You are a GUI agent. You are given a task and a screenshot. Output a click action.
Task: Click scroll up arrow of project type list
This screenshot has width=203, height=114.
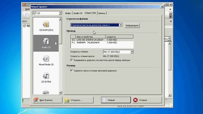click(60, 19)
